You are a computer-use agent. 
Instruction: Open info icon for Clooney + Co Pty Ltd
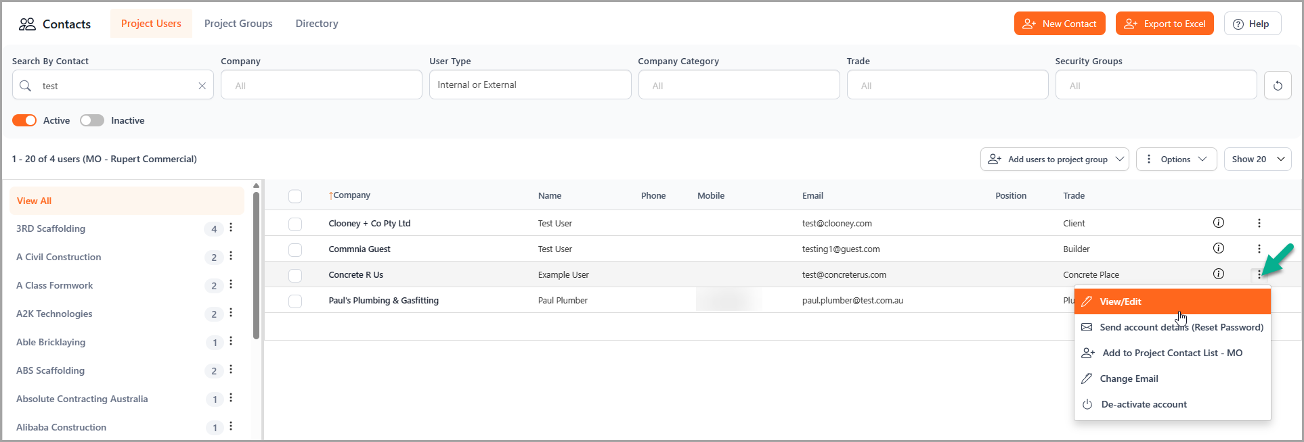pos(1218,222)
